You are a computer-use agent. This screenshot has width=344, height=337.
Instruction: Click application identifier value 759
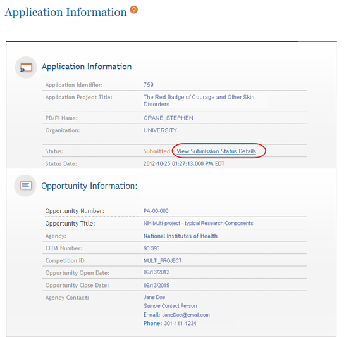[x=149, y=85]
